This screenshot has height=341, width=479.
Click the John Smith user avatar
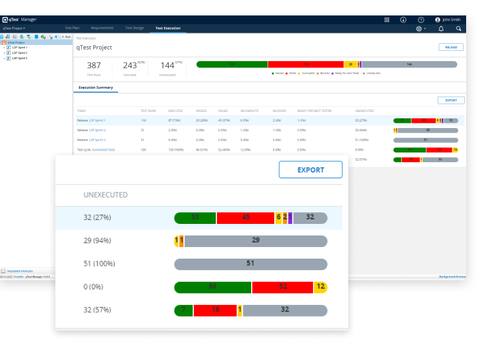[438, 20]
